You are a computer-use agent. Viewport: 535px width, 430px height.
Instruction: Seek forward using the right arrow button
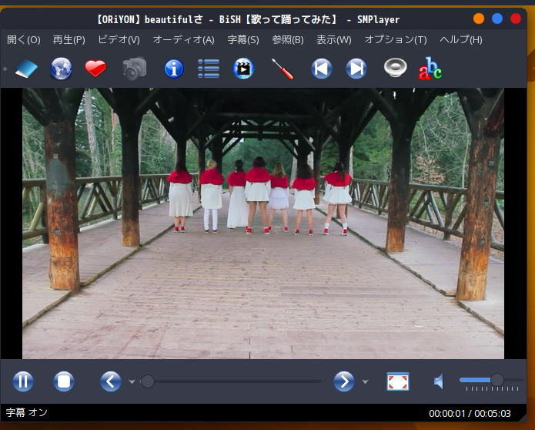(x=344, y=381)
